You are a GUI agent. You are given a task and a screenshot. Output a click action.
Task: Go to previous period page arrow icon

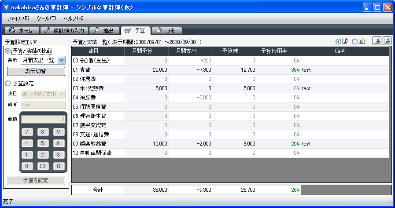click(377, 41)
